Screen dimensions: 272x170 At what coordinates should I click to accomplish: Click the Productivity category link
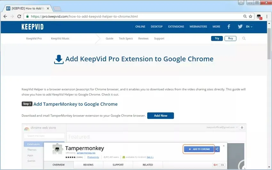[x=93, y=157]
